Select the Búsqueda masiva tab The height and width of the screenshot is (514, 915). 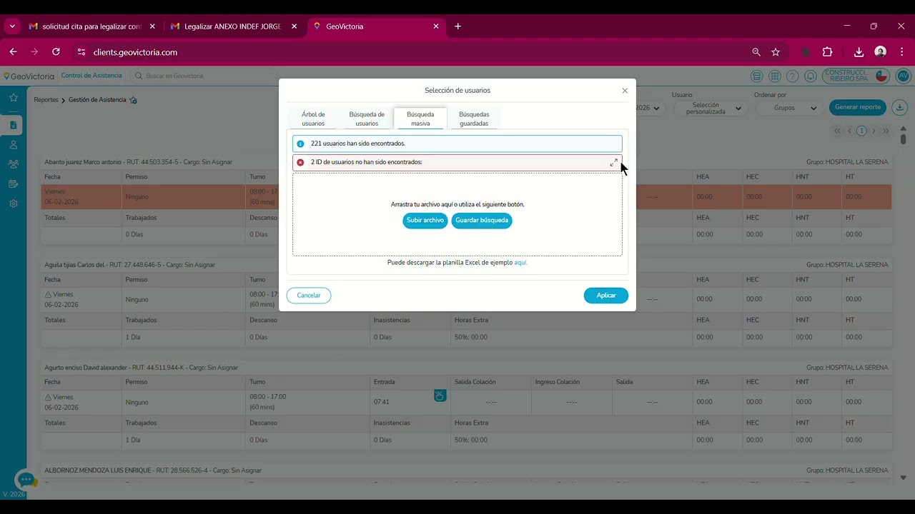pos(420,119)
